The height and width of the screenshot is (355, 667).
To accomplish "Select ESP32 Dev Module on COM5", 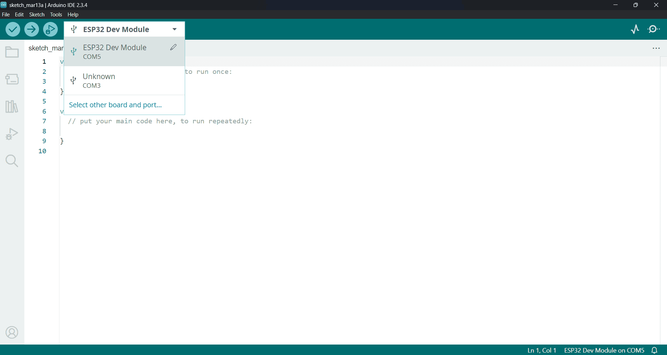I will point(124,52).
